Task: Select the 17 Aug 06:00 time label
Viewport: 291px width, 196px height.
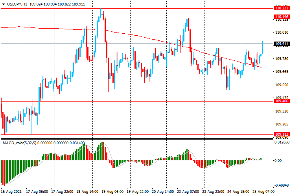Action: (37, 191)
